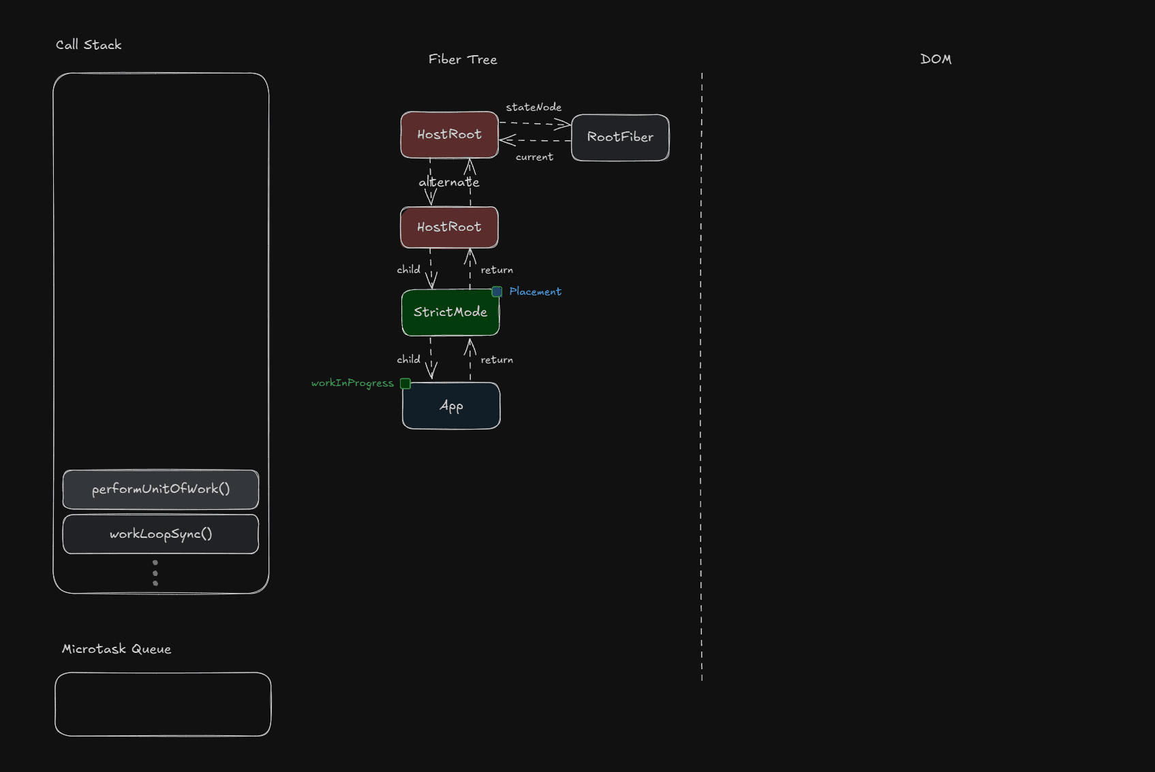Select the workLoopSync() stack frame
This screenshot has width=1155, height=772.
pyautogui.click(x=161, y=534)
